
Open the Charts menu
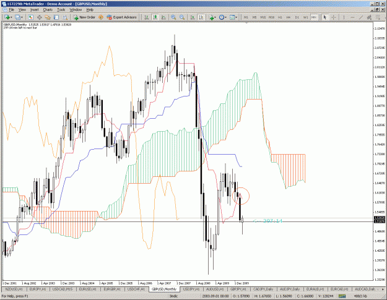(x=48, y=10)
